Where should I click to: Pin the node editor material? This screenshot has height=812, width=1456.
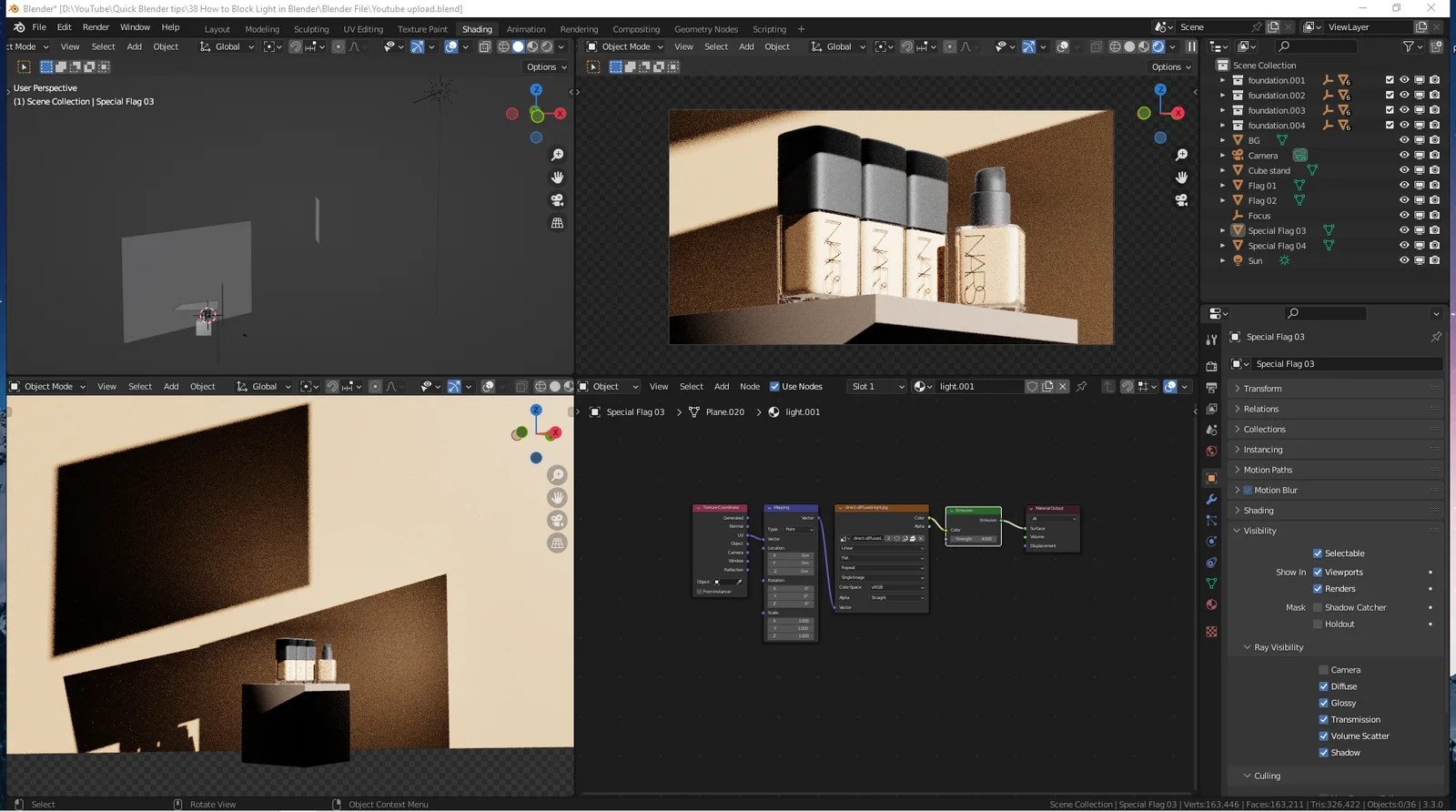point(1082,387)
